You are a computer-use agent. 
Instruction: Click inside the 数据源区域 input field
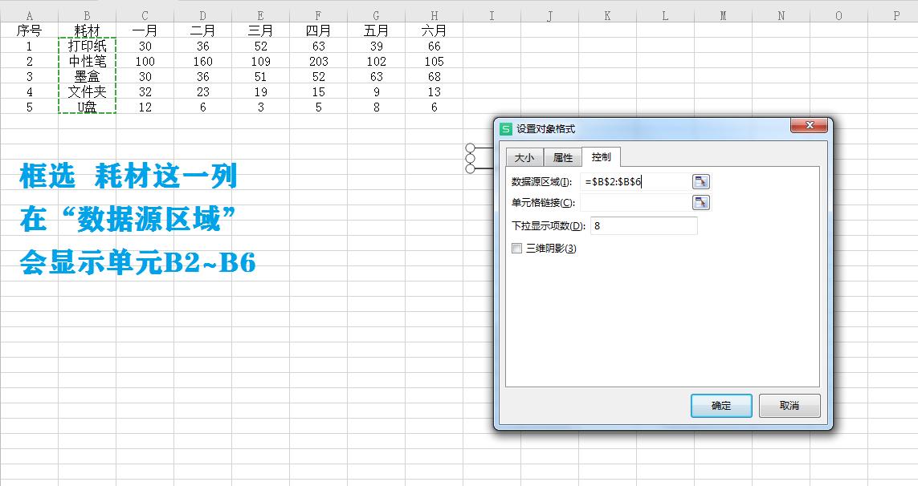pyautogui.click(x=634, y=181)
